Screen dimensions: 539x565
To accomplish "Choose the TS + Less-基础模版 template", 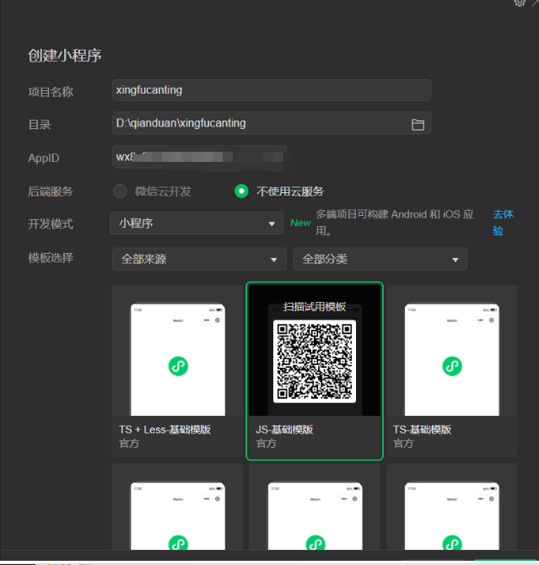I will coord(177,371).
